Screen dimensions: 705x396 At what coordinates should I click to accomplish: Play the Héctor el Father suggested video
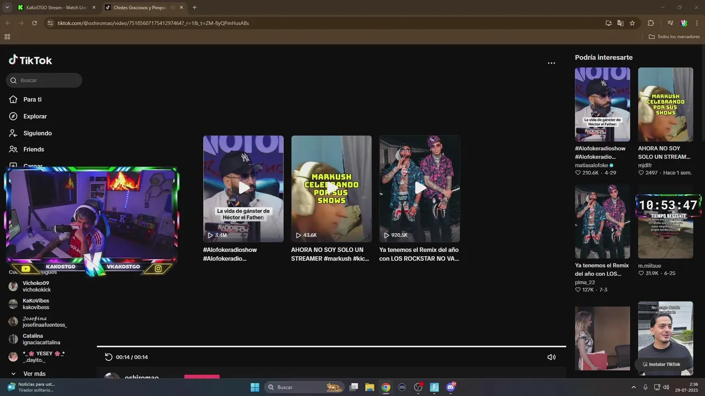point(243,189)
